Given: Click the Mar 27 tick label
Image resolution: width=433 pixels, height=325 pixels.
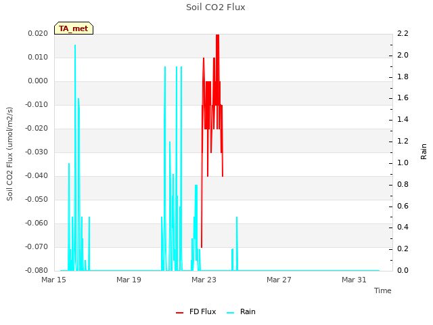Looking at the screenshot, I should [279, 280].
